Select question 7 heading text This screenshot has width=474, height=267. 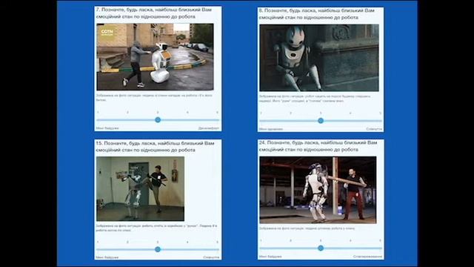click(x=154, y=13)
